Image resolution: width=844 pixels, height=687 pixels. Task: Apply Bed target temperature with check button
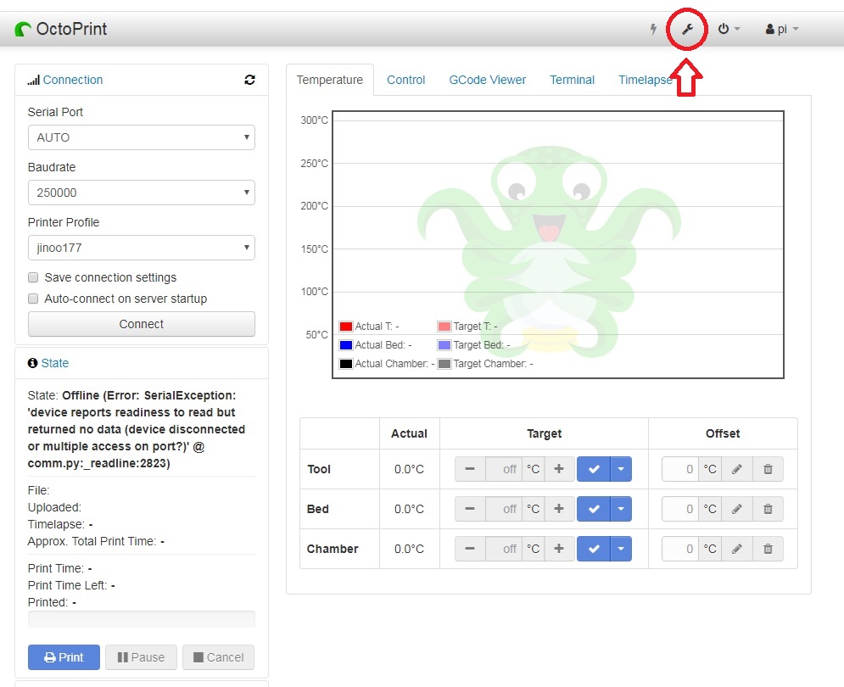pyautogui.click(x=594, y=509)
